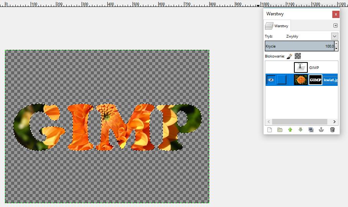The width and height of the screenshot is (348, 207).
Task: Select the kwiat.jpg layer name
Action: tap(331, 80)
